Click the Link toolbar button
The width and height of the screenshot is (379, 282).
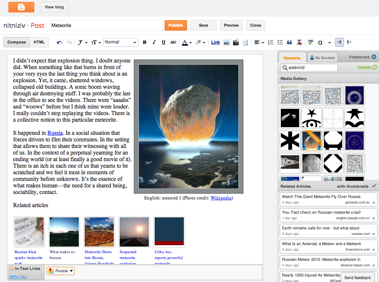(x=215, y=42)
